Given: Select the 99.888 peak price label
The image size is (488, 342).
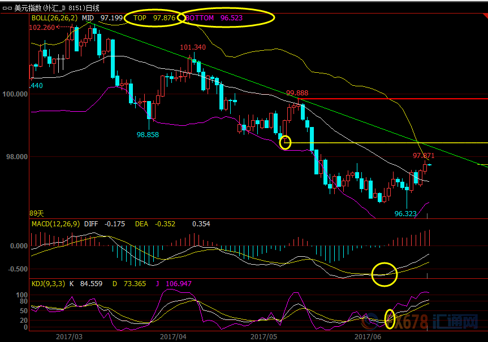Looking at the screenshot, I should coord(297,93).
